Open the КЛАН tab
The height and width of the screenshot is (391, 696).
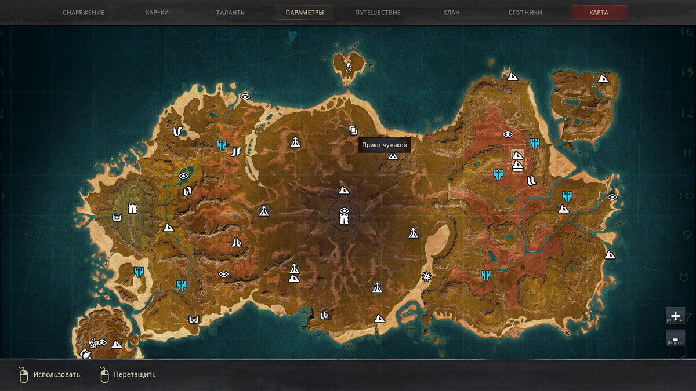coord(451,12)
